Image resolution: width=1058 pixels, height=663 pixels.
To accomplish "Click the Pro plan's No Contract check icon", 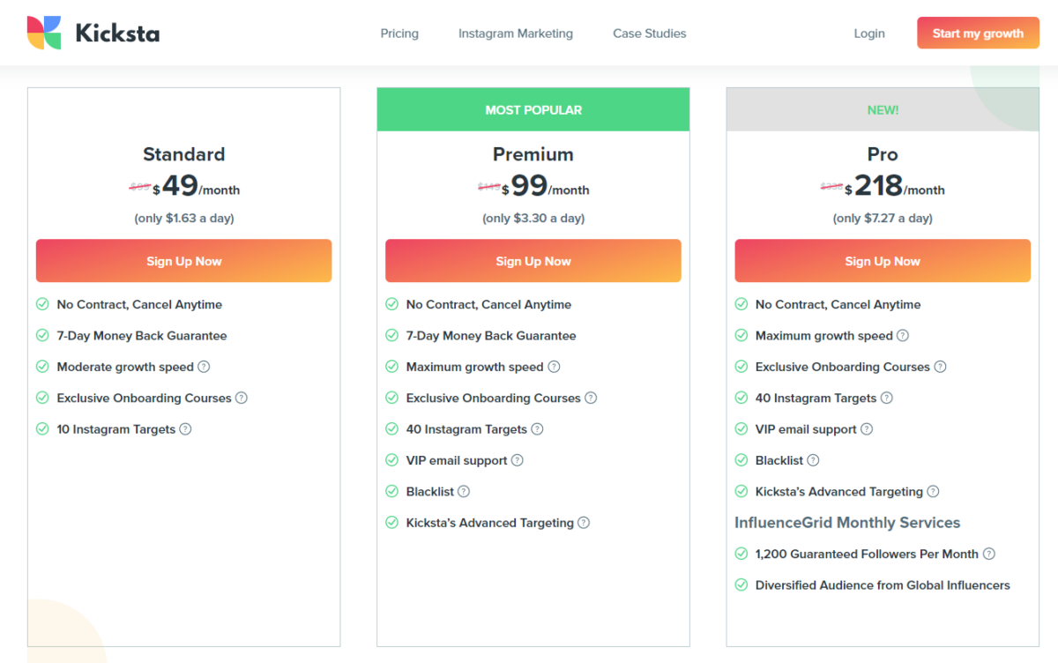I will [741, 304].
